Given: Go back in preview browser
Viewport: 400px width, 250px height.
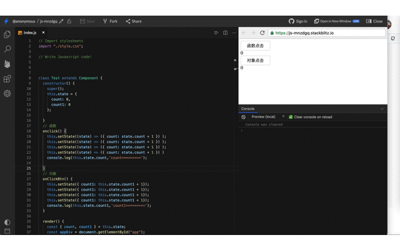Looking at the screenshot, I should coord(244,33).
